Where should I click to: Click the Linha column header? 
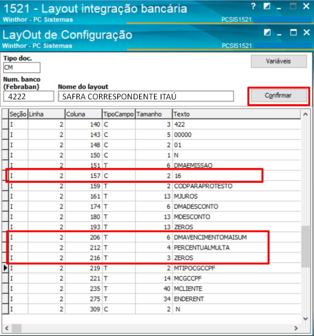pyautogui.click(x=46, y=114)
